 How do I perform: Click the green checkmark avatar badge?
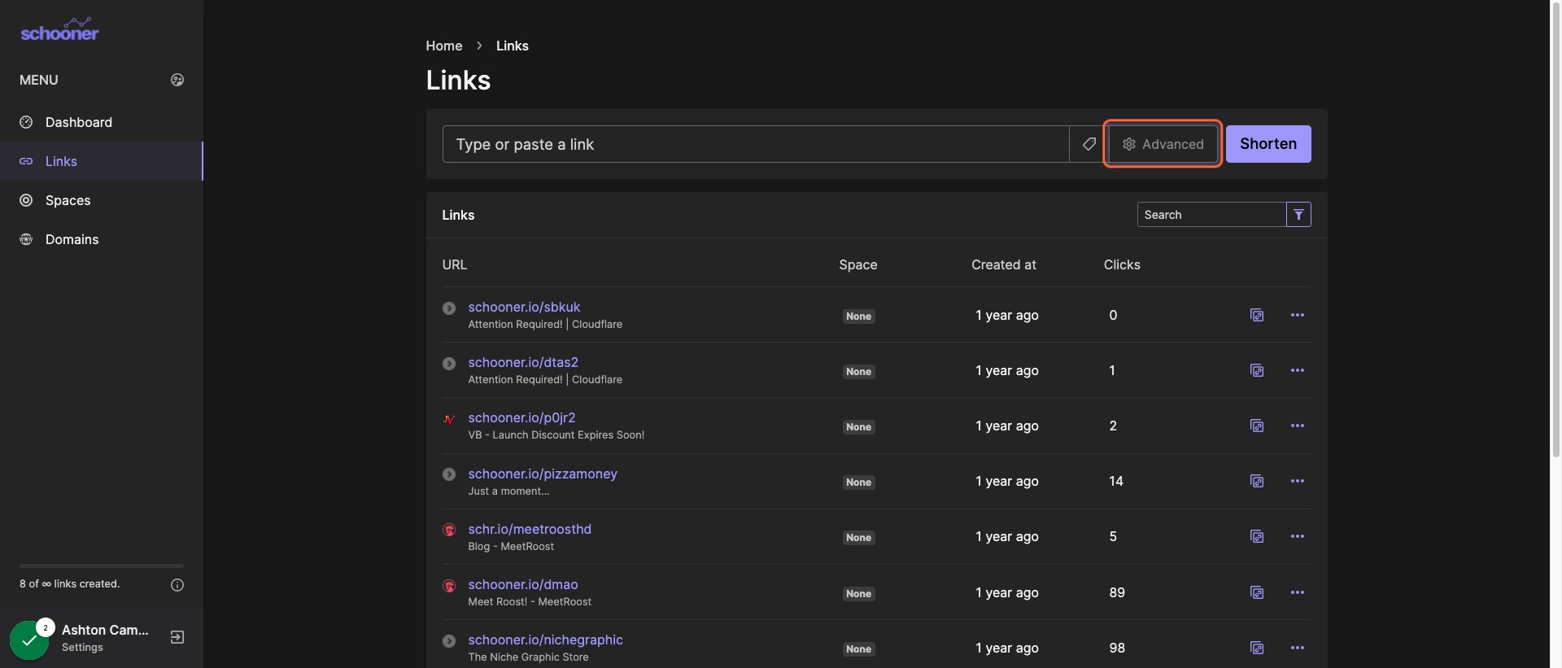pos(29,640)
